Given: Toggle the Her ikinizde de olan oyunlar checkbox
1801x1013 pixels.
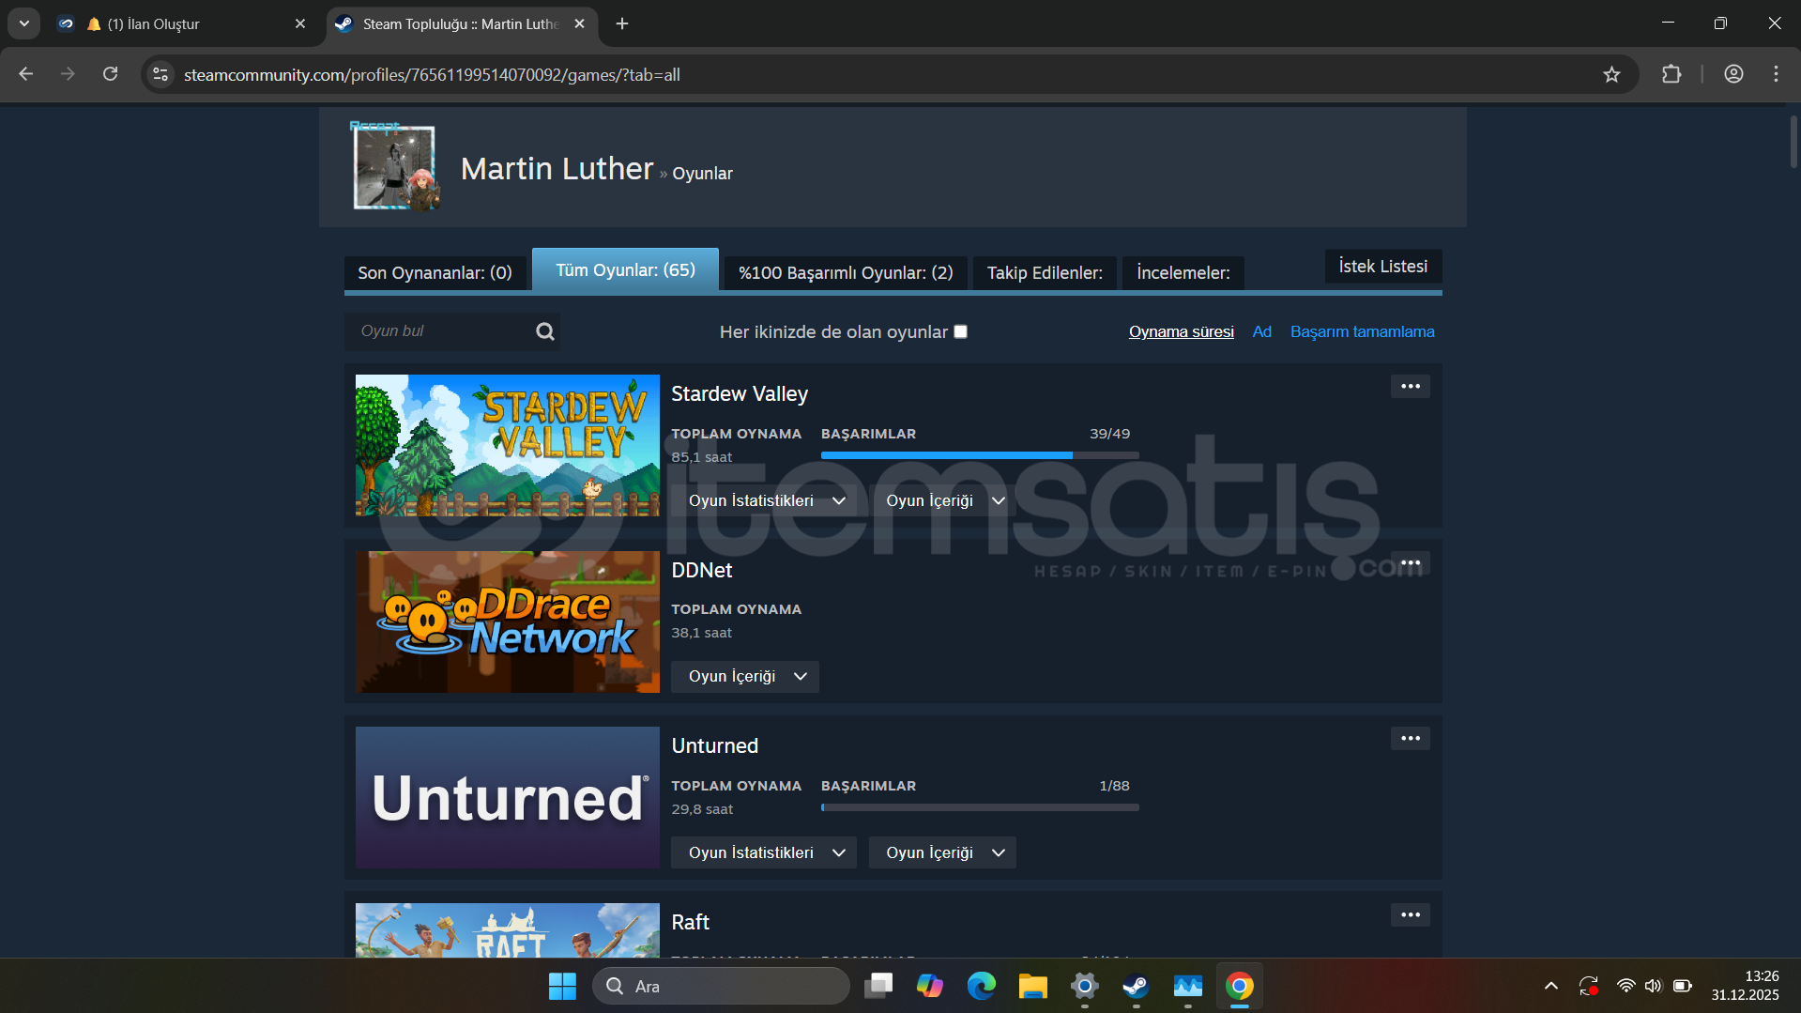Looking at the screenshot, I should click(x=960, y=331).
